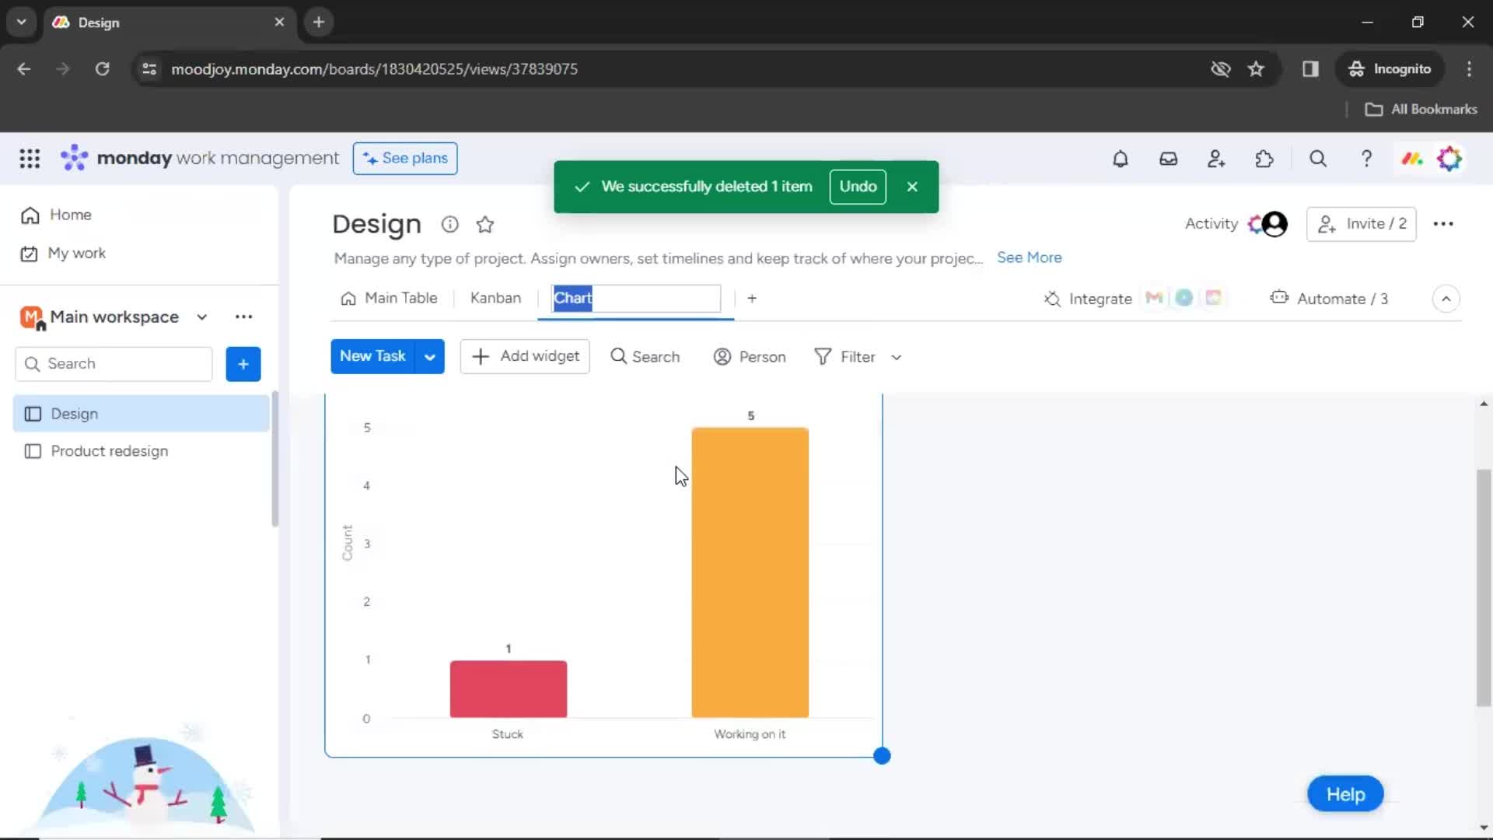Click the star/favorite icon on Design board
The width and height of the screenshot is (1493, 840).
tap(487, 225)
